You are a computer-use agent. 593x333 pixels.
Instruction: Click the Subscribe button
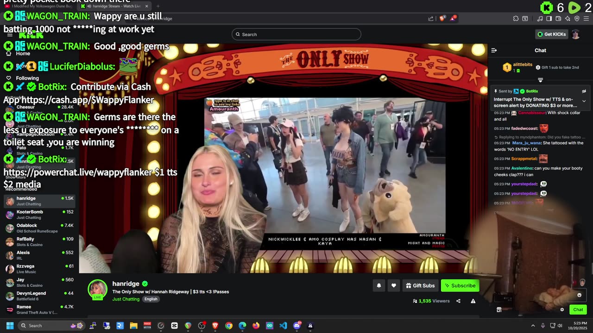(460, 286)
